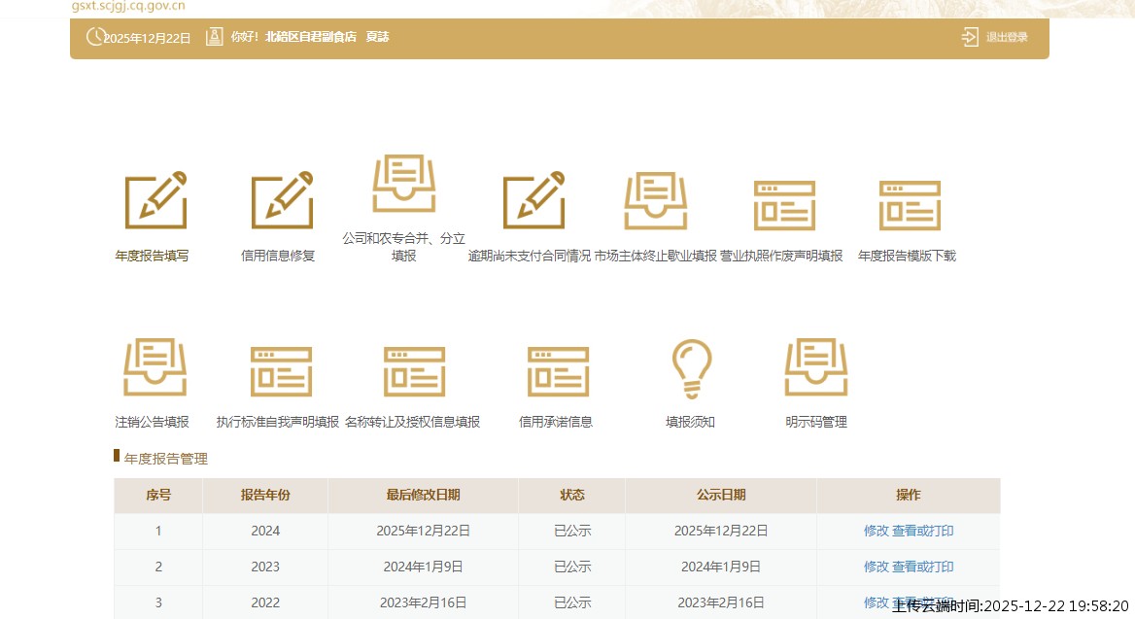Open 年度报告填写 icon
This screenshot has height=619, width=1135.
click(155, 201)
